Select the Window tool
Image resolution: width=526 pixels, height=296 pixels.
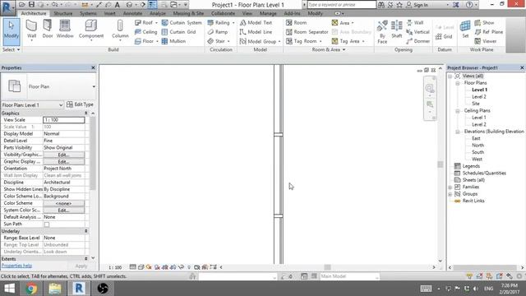65,29
